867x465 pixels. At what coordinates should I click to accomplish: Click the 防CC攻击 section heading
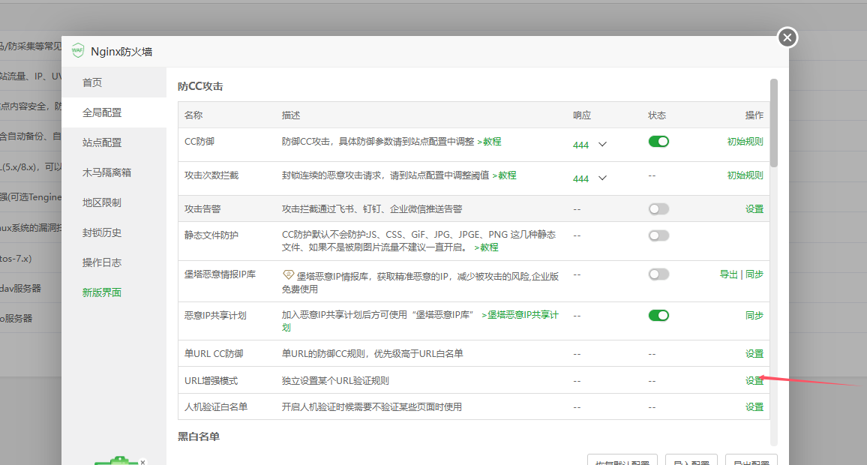[200, 86]
